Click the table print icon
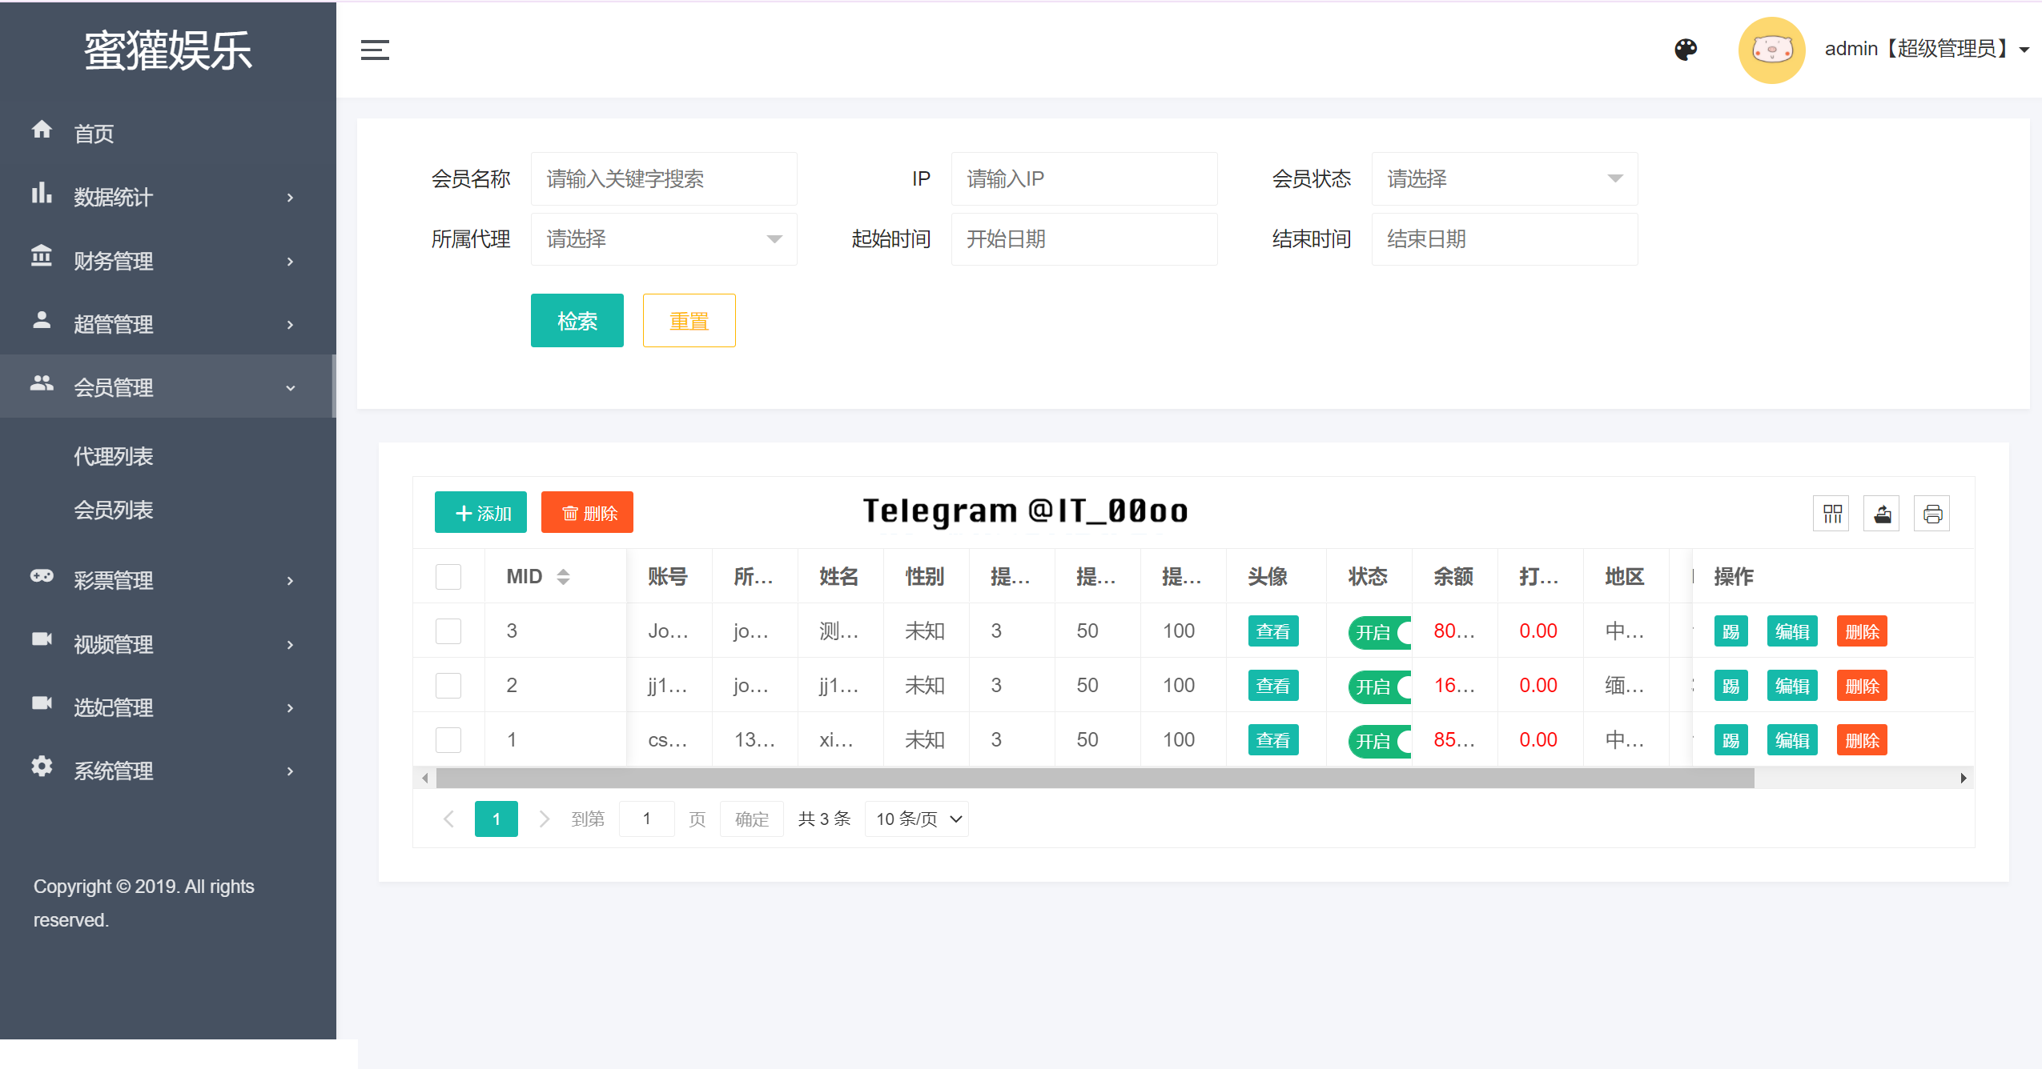This screenshot has width=2042, height=1069. pos(1932,514)
